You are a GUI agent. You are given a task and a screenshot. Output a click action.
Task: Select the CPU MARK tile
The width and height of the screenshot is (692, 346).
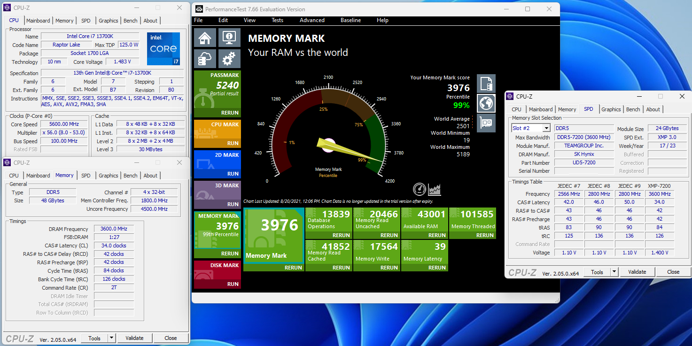coord(218,133)
